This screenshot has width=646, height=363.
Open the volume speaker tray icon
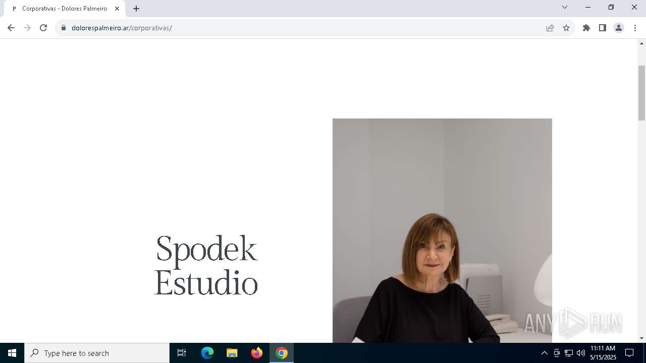581,353
